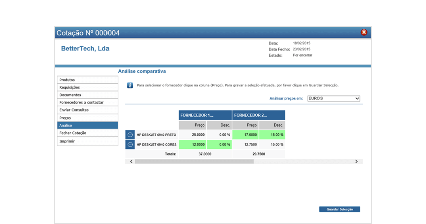
Task: Choose Imprimir in the sidebar
Action: (87, 141)
